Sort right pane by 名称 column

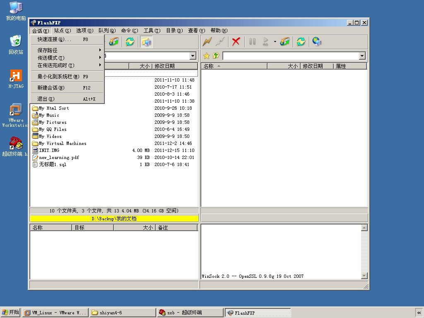click(x=234, y=66)
